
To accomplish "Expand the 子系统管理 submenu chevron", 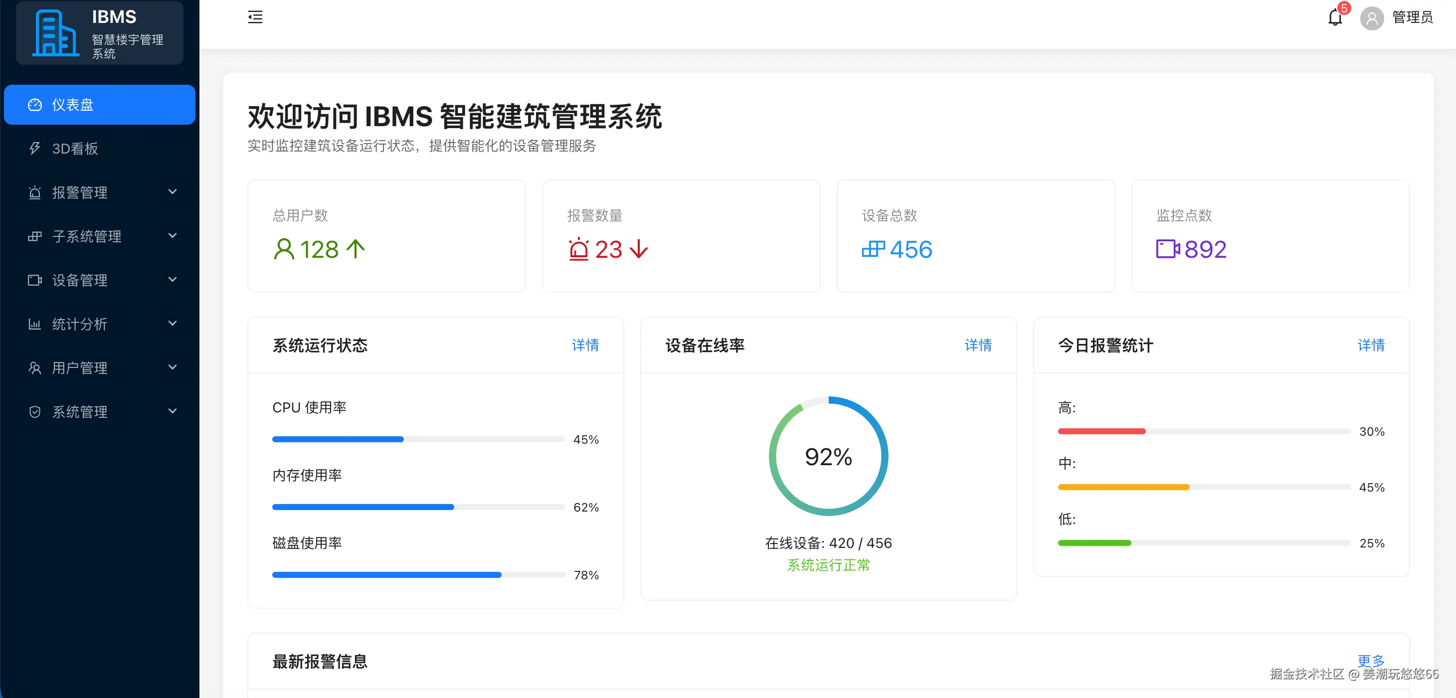I will coord(173,236).
